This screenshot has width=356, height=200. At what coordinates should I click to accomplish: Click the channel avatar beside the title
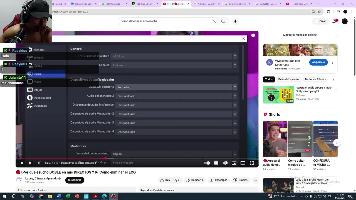19,180
